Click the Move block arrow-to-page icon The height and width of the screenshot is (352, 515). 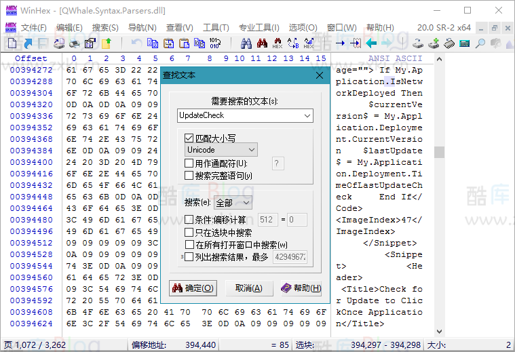[x=356, y=43]
